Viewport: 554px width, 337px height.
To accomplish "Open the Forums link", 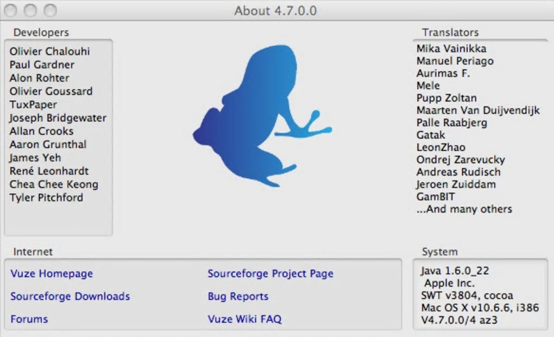I will coord(29,319).
